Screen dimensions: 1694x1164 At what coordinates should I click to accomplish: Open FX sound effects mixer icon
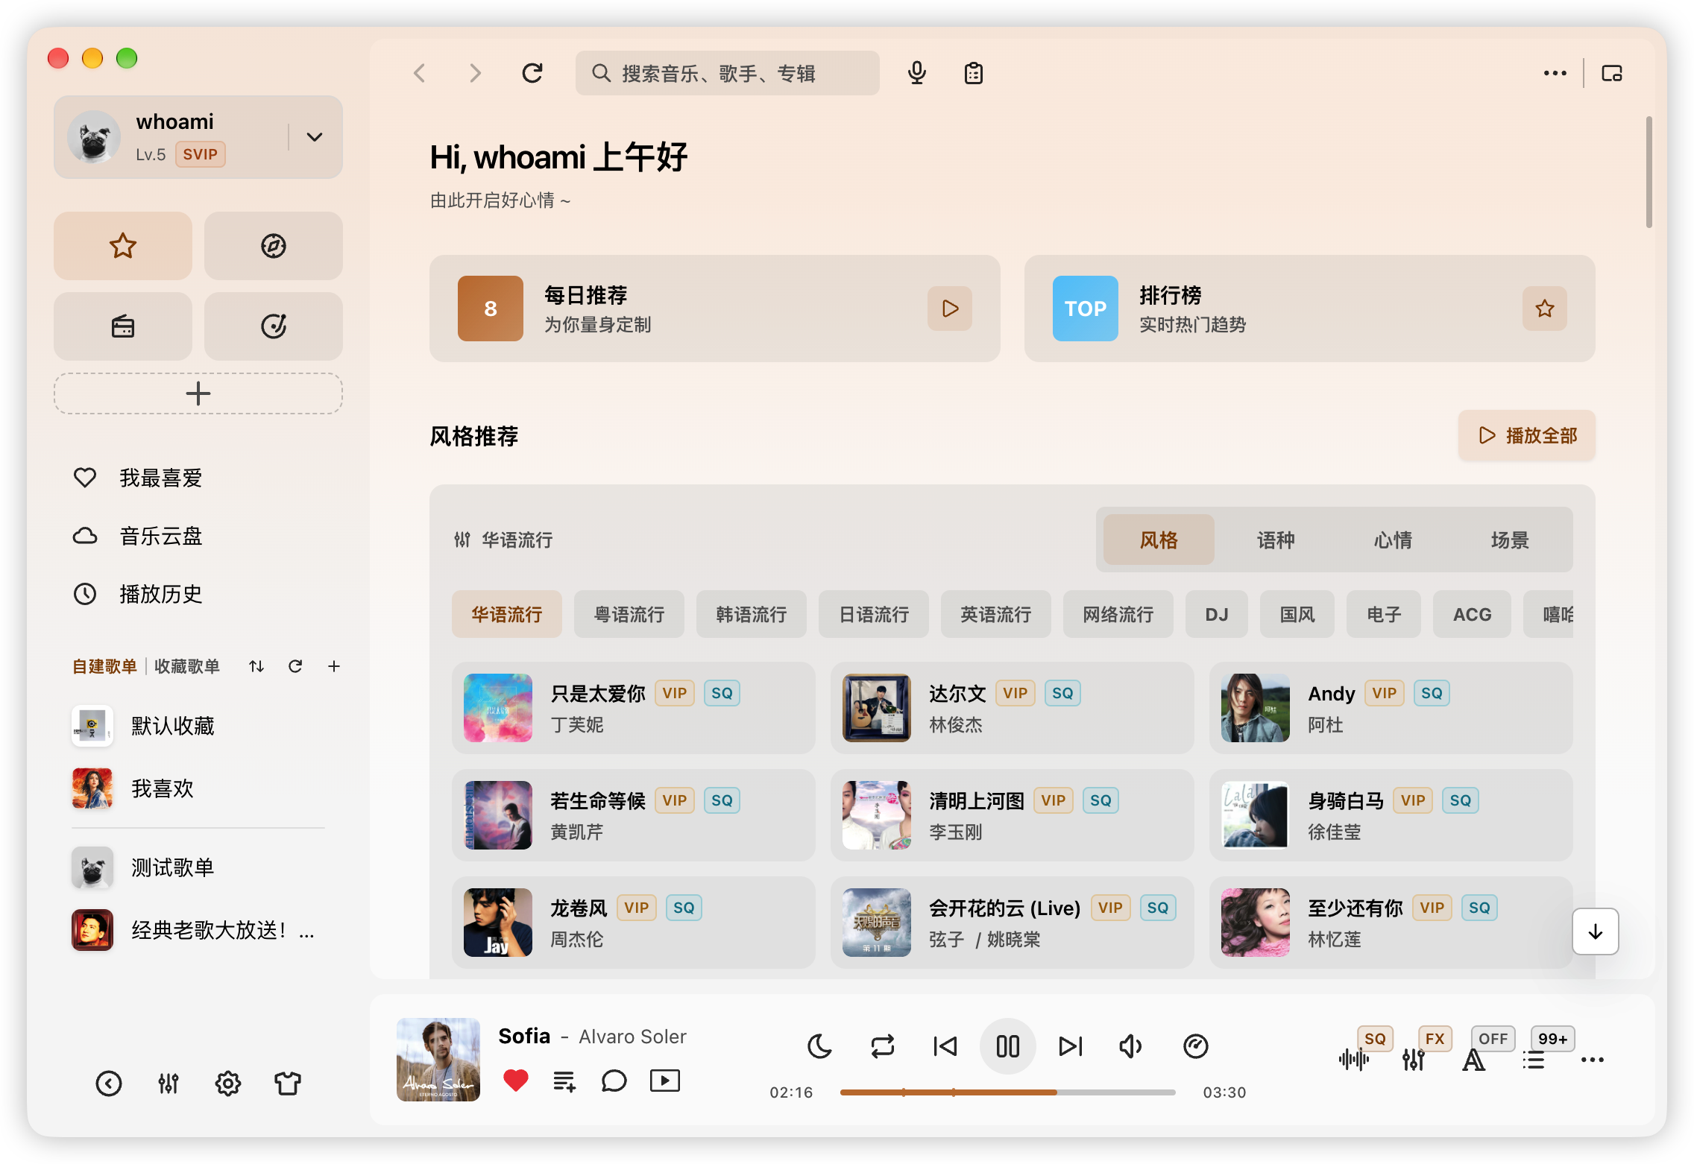(1414, 1058)
